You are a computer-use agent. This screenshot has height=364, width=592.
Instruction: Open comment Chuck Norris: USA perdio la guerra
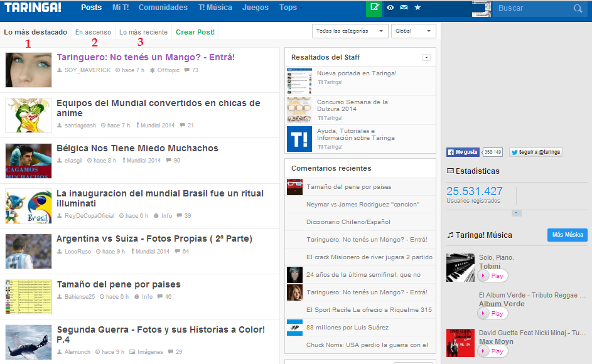[367, 345]
